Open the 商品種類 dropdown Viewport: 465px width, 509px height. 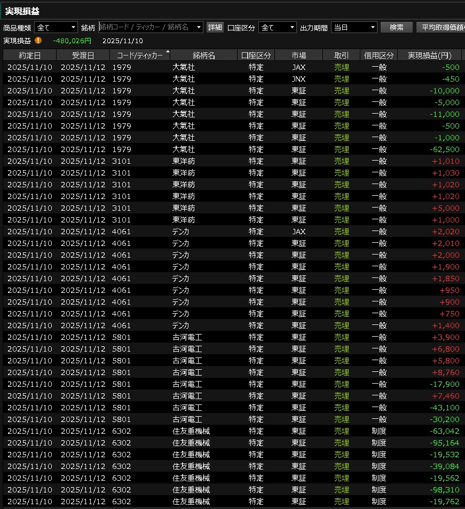(56, 27)
